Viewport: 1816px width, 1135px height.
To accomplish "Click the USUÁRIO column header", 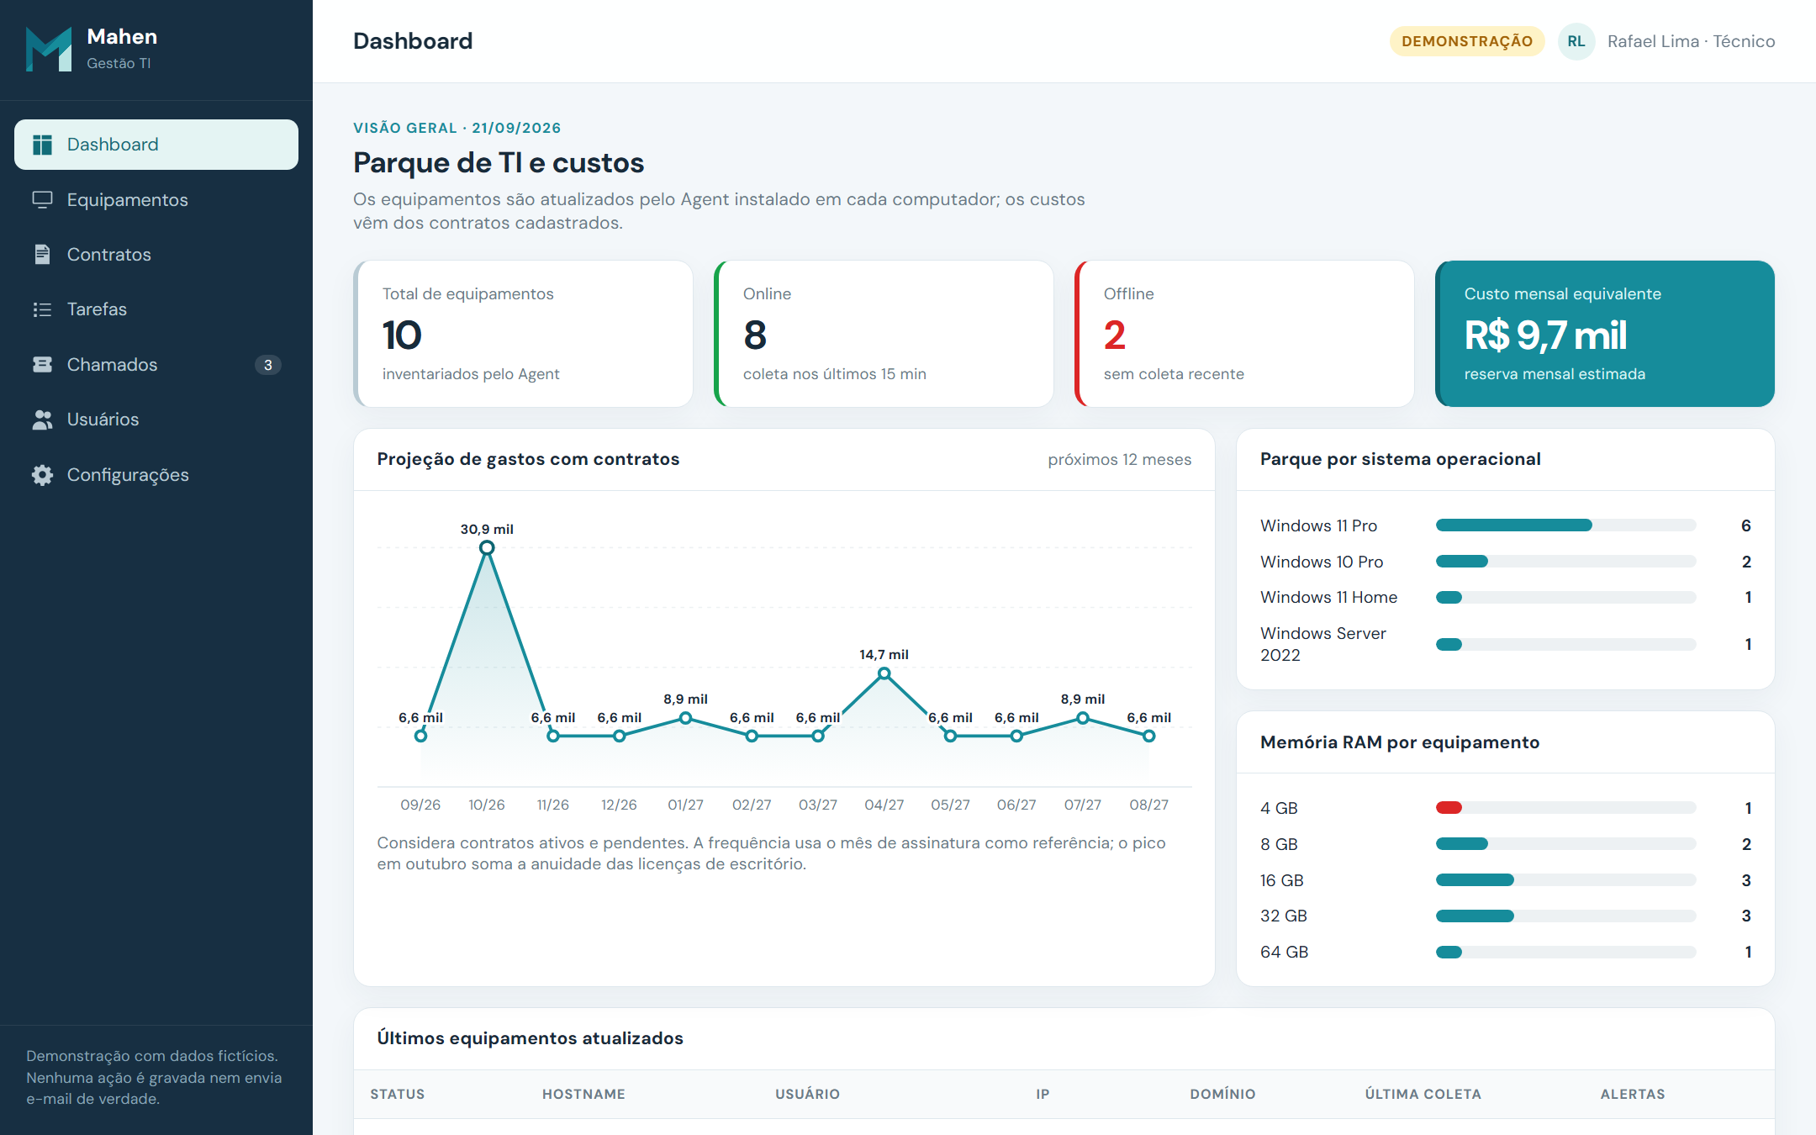I will pyautogui.click(x=807, y=1094).
